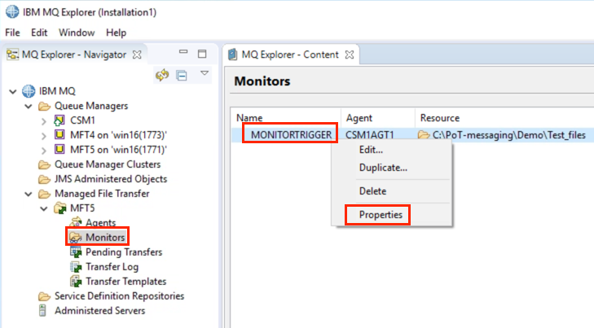Maximize the Navigator panel

pyautogui.click(x=202, y=54)
